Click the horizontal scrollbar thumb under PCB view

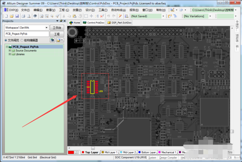point(93,148)
